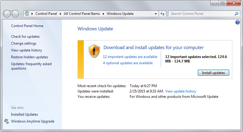Click Restore hidden updates
243x132 pixels.
(x=30, y=57)
